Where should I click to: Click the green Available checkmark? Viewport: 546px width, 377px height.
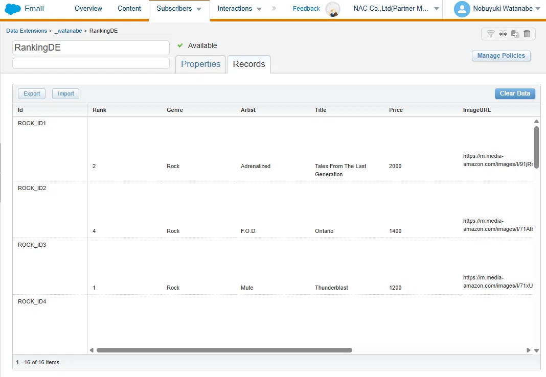click(180, 45)
